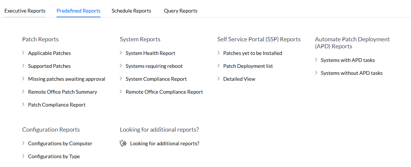Click the Patch Reports heading
The width and height of the screenshot is (411, 167).
coord(40,39)
